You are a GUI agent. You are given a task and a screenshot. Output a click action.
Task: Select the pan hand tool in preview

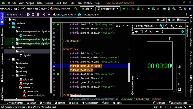(179, 67)
